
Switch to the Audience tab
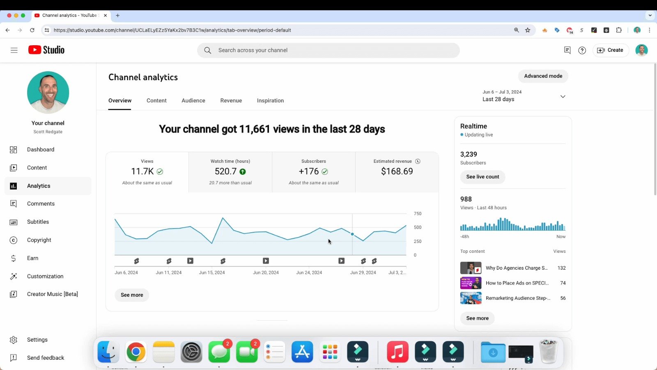[x=193, y=101]
